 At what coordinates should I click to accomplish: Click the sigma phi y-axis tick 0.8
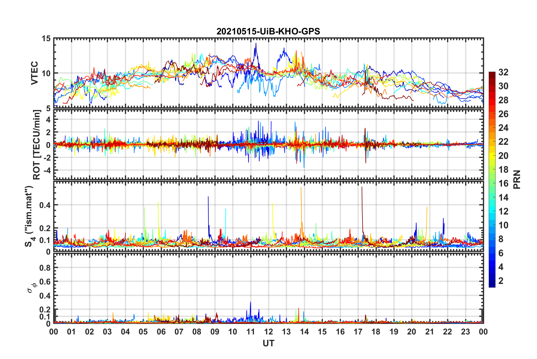click(x=45, y=268)
